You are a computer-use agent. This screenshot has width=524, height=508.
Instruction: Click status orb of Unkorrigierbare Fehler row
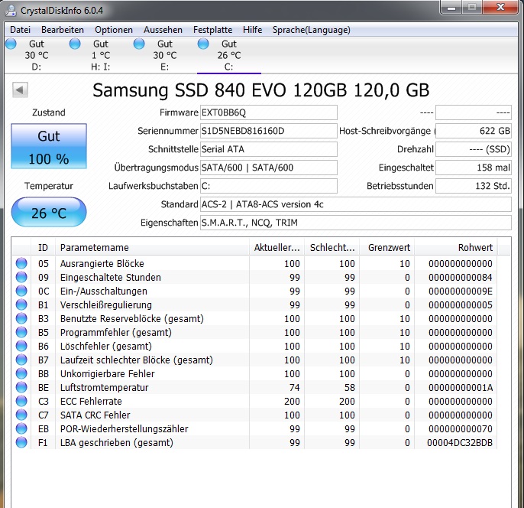click(x=21, y=373)
